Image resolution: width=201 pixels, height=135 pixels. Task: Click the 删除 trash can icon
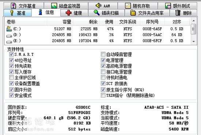pyautogui.click(x=178, y=13)
